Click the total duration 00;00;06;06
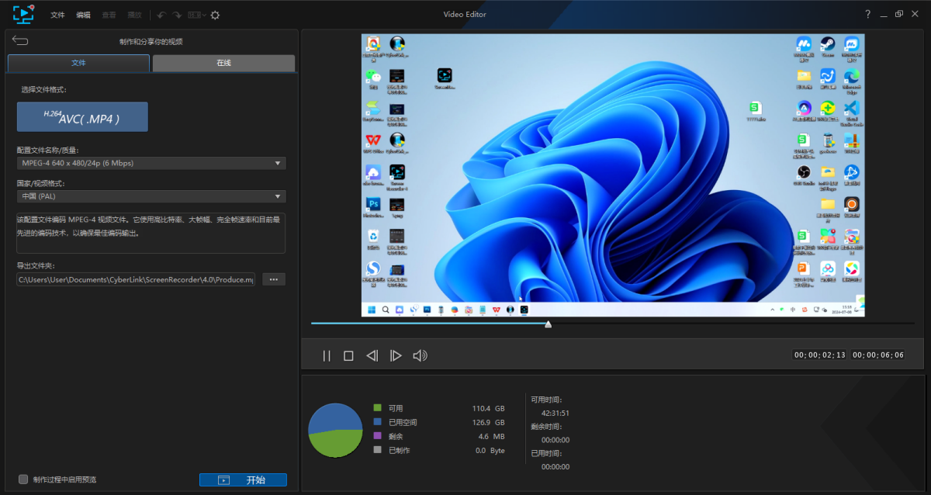Screen dimensions: 931x495 (878, 355)
